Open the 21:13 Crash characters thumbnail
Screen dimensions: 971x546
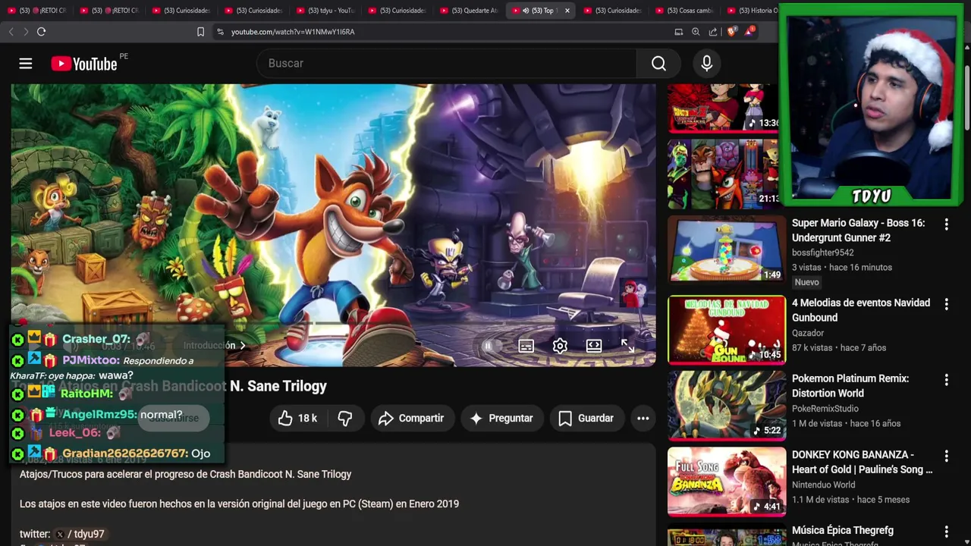(723, 174)
